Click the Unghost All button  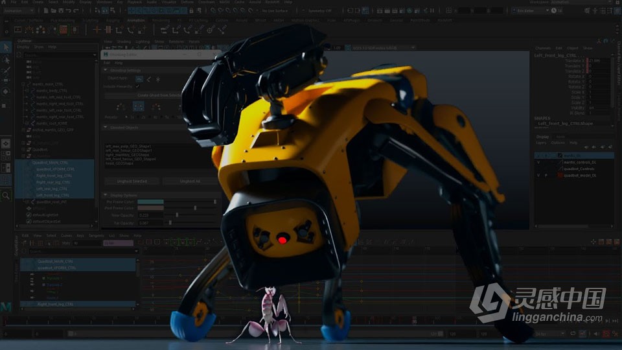[x=190, y=181]
